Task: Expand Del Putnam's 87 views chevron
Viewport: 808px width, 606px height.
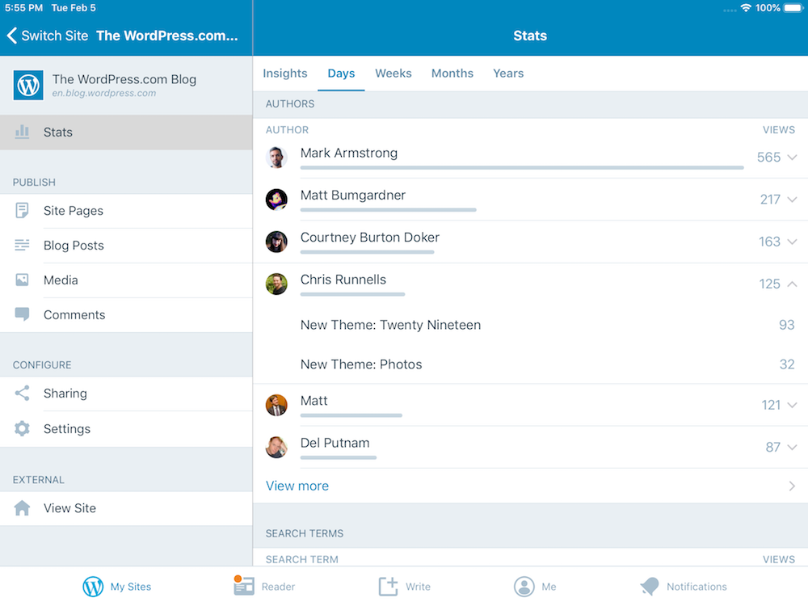Action: tap(793, 448)
